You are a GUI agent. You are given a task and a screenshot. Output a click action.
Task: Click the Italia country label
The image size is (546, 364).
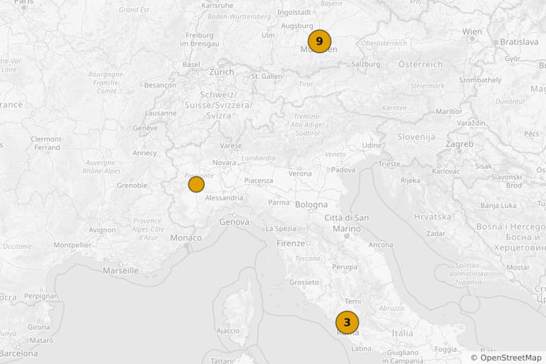(402, 333)
